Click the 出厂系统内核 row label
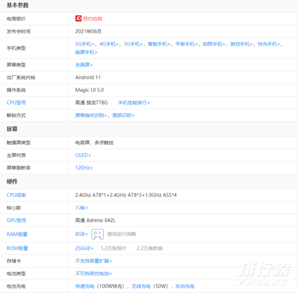Screen dimensions: 298x293 click(x=21, y=77)
